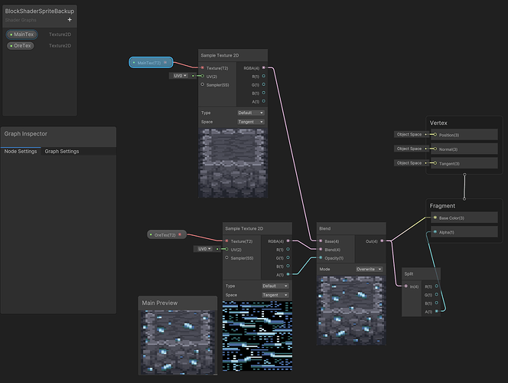
Task: Select the OreTex property in Blackboard
Action: click(x=21, y=46)
